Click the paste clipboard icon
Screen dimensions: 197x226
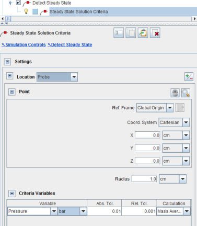pos(143,32)
